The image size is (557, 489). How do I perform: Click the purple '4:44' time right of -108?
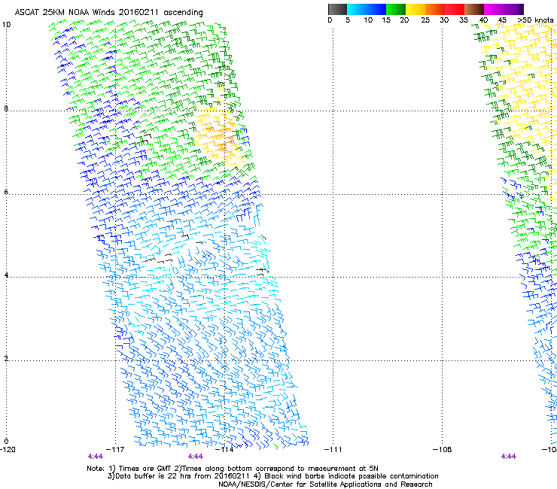[x=509, y=457]
